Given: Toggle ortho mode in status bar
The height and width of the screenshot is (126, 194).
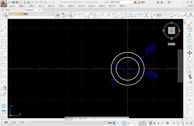Looking at the screenshot, I should (x=125, y=123).
